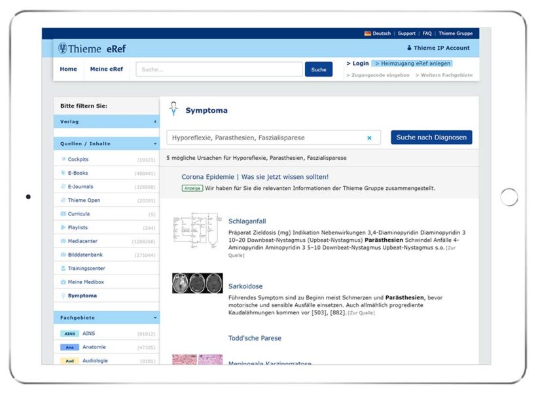Open the Thieme Gruppe link in top bar
Image resolution: width=538 pixels, height=393 pixels.
456,33
